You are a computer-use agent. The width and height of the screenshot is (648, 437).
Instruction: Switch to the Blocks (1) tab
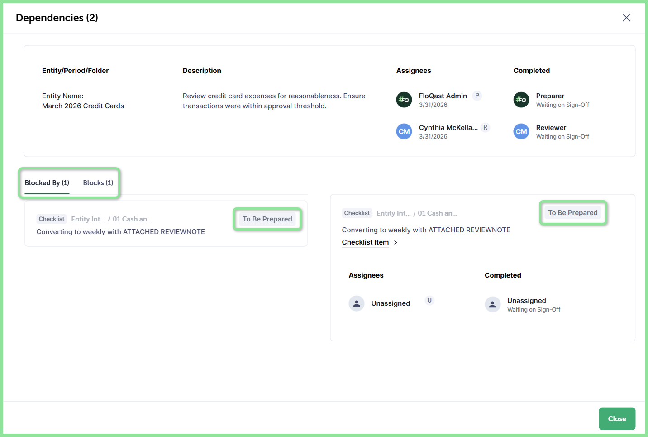tap(98, 183)
